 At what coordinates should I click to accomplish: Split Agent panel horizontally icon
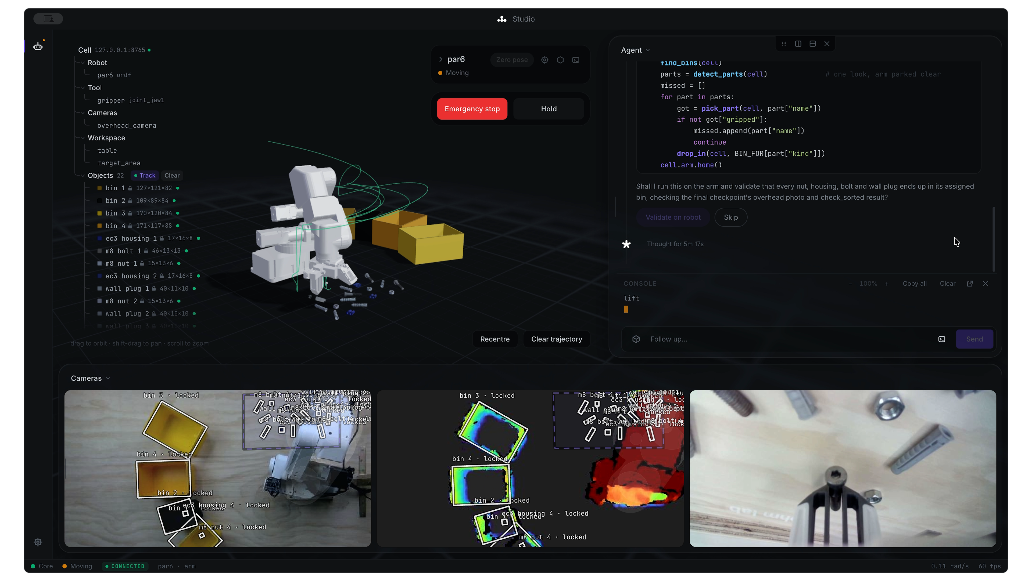pyautogui.click(x=812, y=44)
